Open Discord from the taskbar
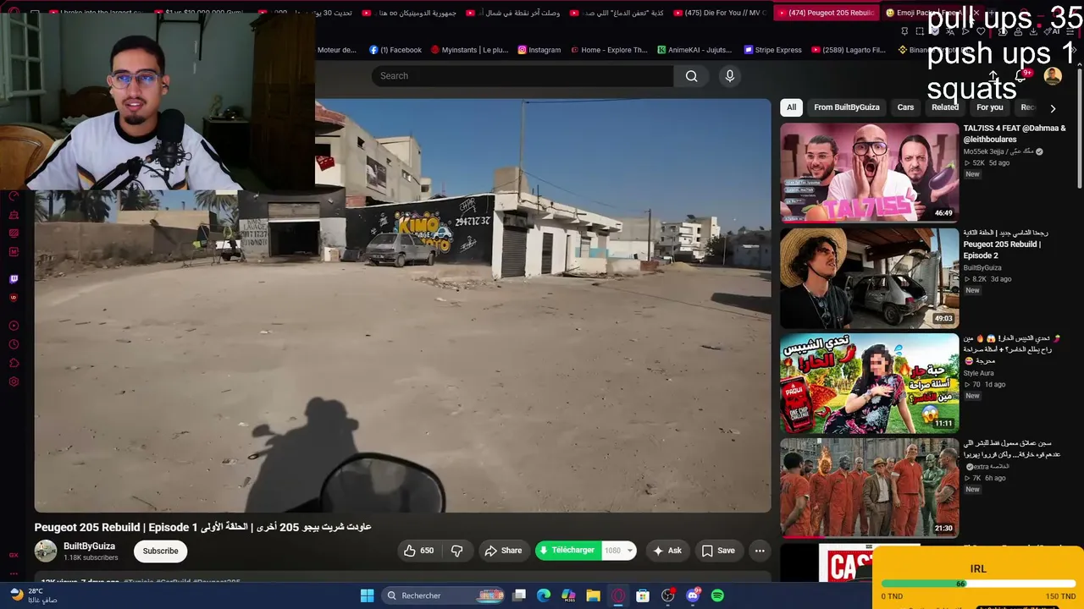1084x609 pixels. [x=693, y=595]
